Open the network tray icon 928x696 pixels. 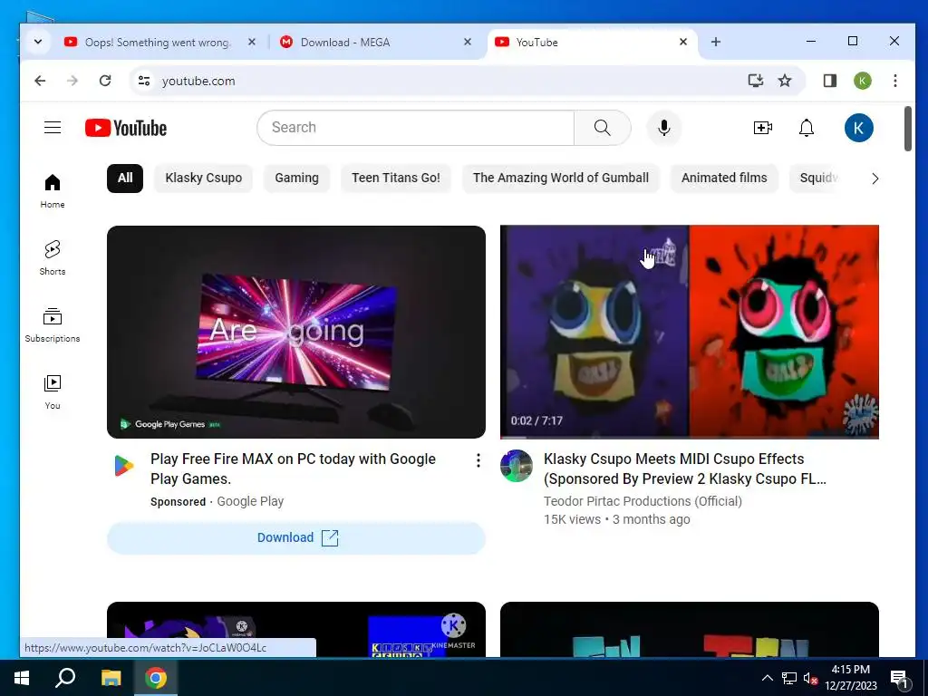tap(789, 678)
